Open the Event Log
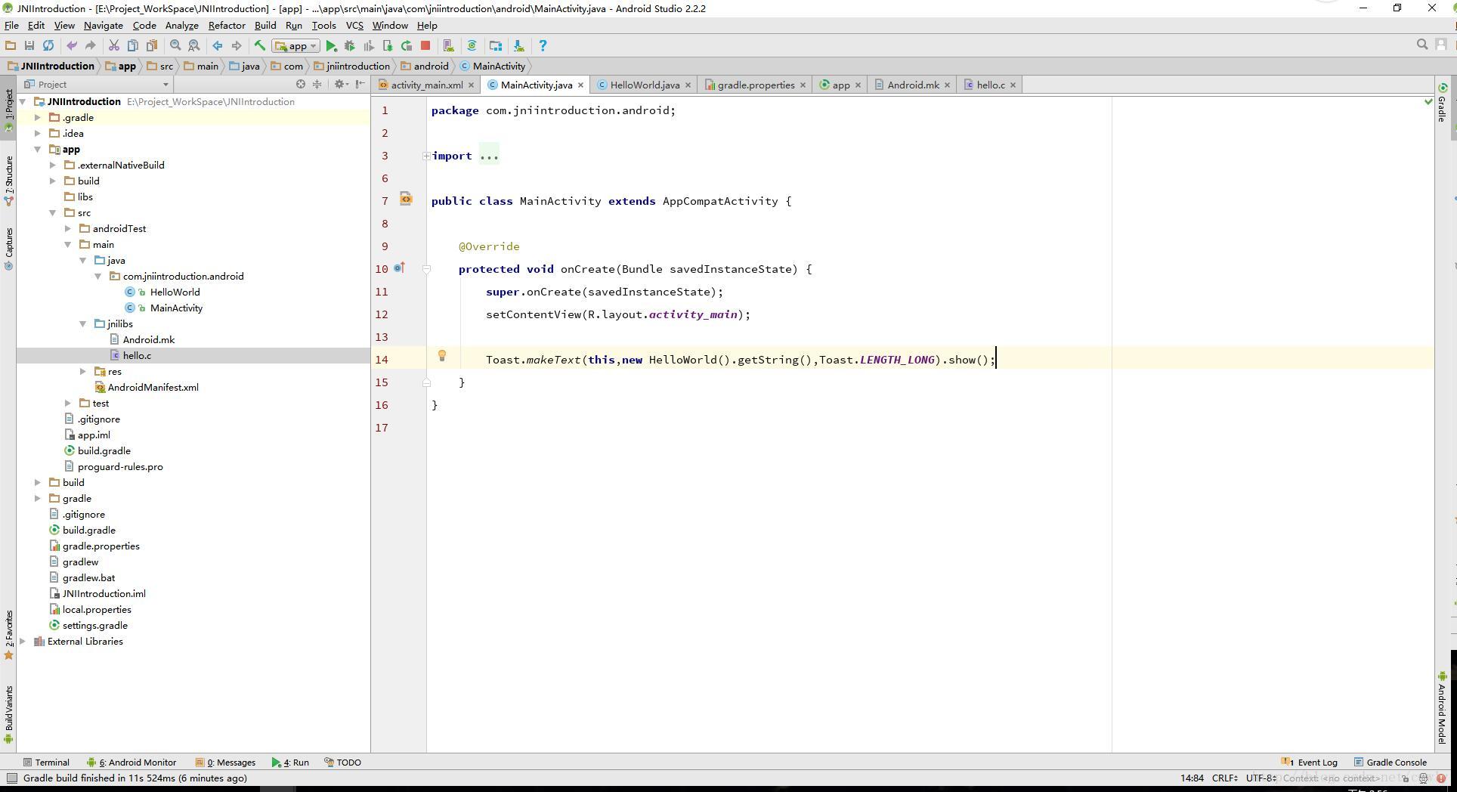The height and width of the screenshot is (792, 1457). tap(1310, 762)
